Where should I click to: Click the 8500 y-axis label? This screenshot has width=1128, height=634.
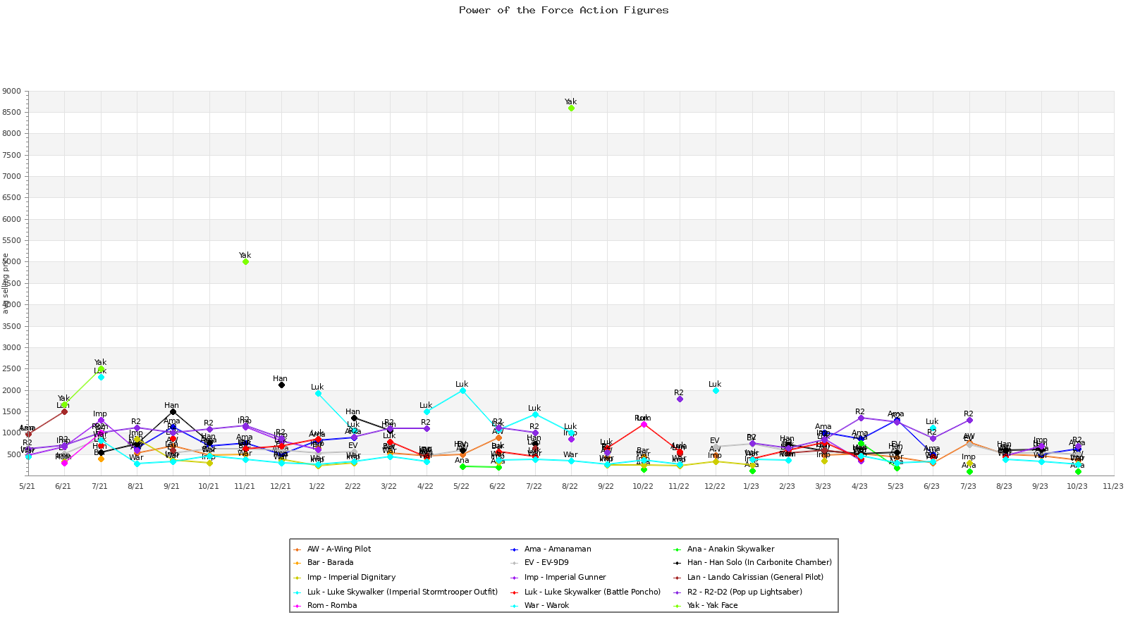[12, 113]
